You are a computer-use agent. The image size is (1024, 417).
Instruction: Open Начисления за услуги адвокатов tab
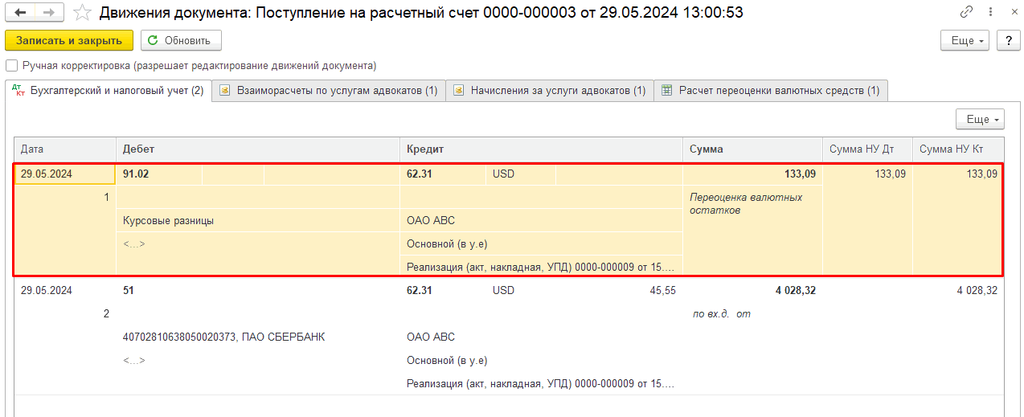tap(550, 91)
